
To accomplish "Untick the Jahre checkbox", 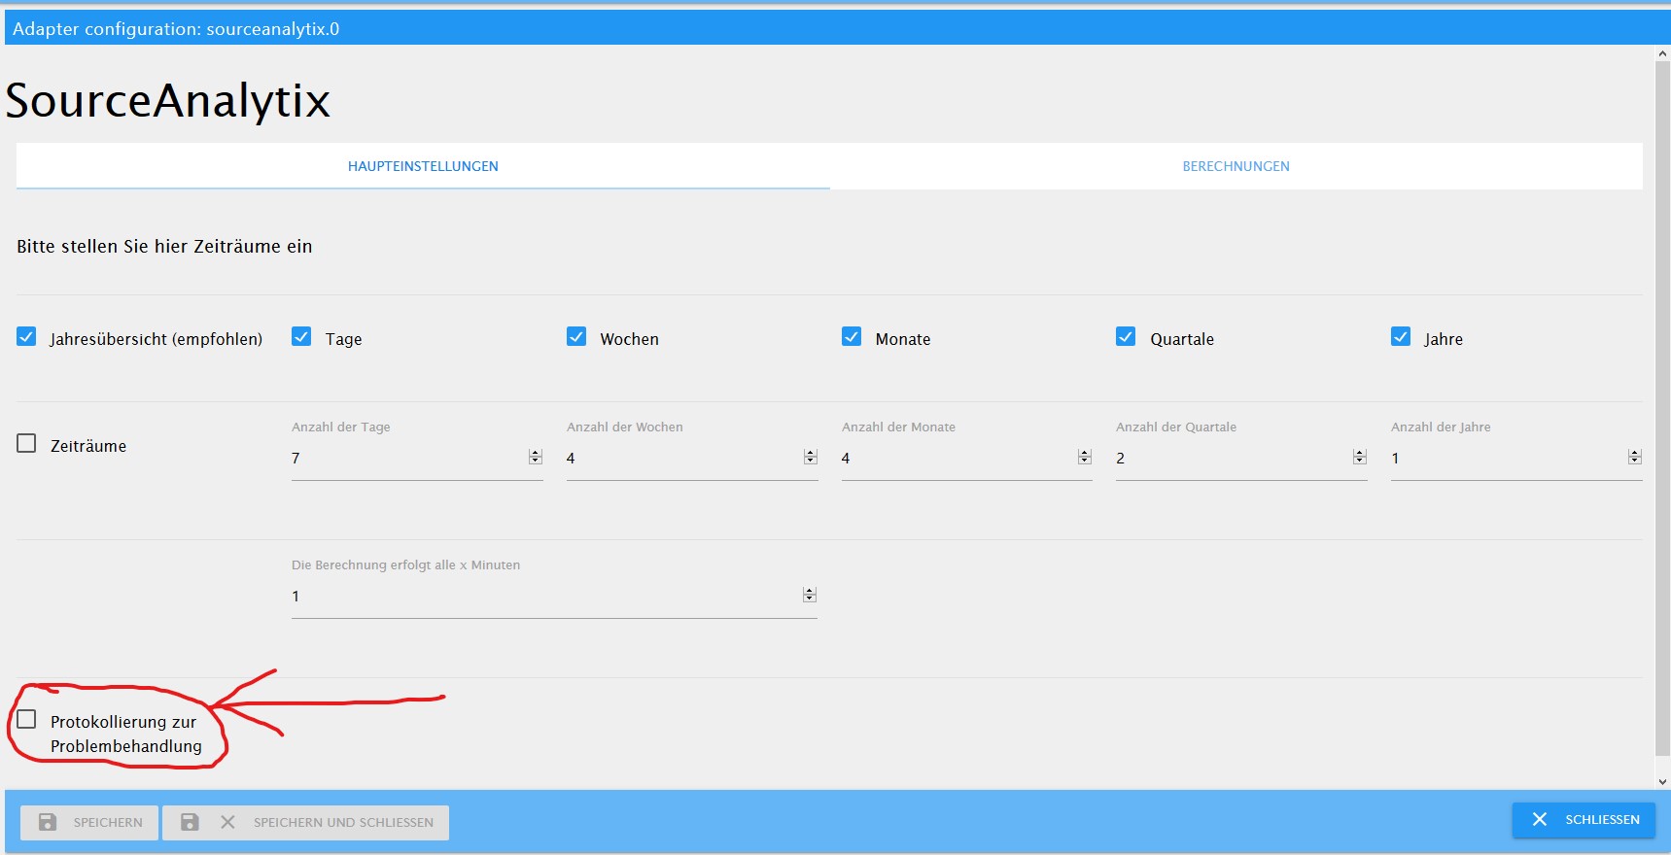I will coord(1401,337).
